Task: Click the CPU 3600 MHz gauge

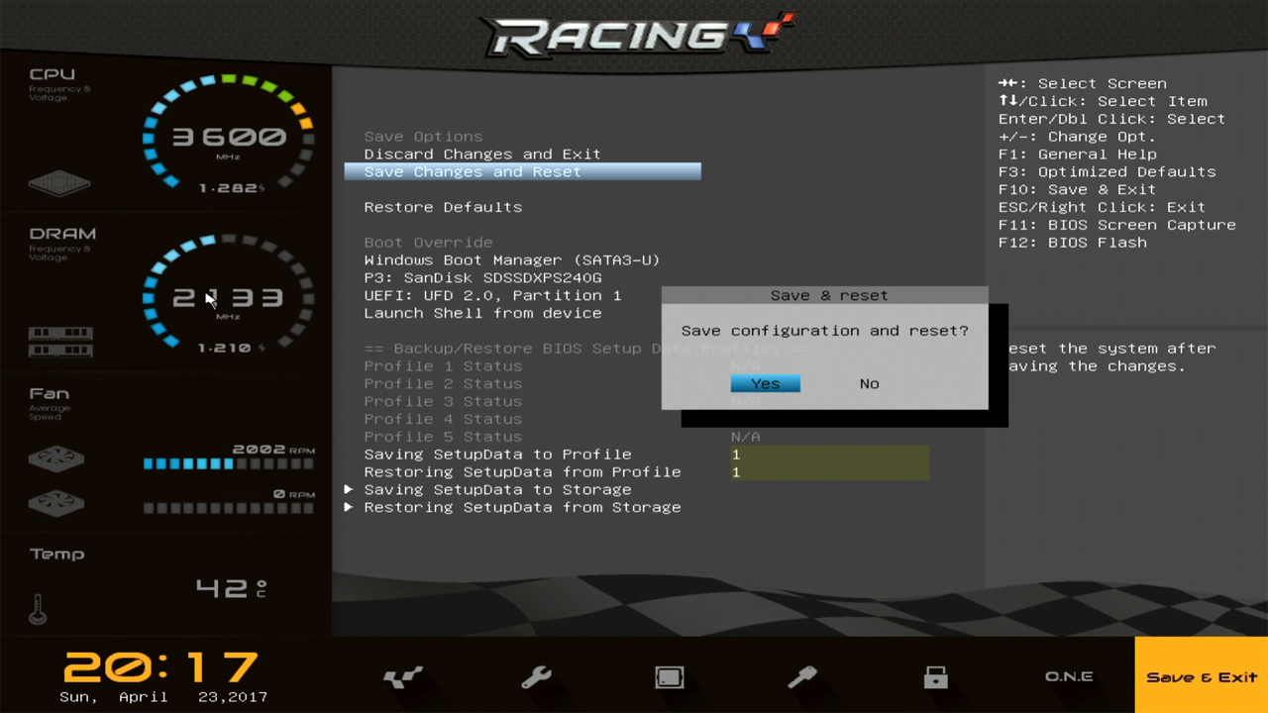Action: pos(228,134)
